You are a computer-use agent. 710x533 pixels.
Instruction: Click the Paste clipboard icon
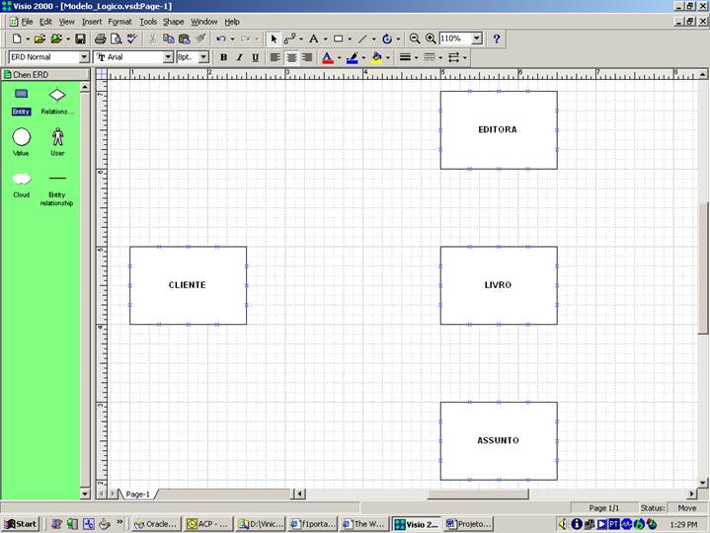point(184,38)
